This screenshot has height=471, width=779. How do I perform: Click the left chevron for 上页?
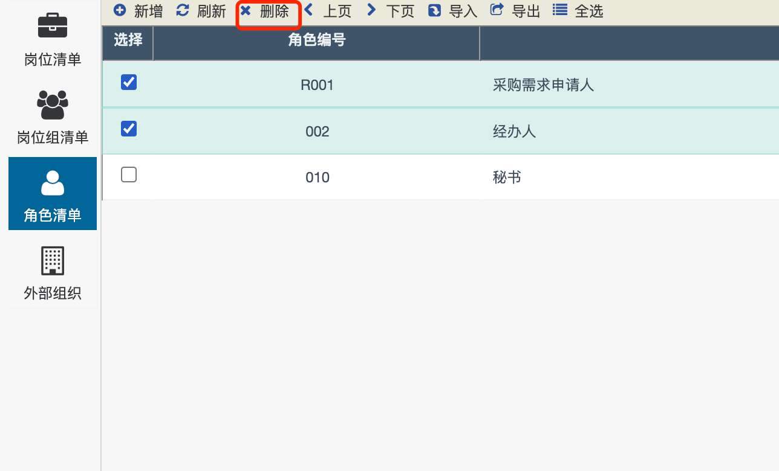tap(309, 10)
